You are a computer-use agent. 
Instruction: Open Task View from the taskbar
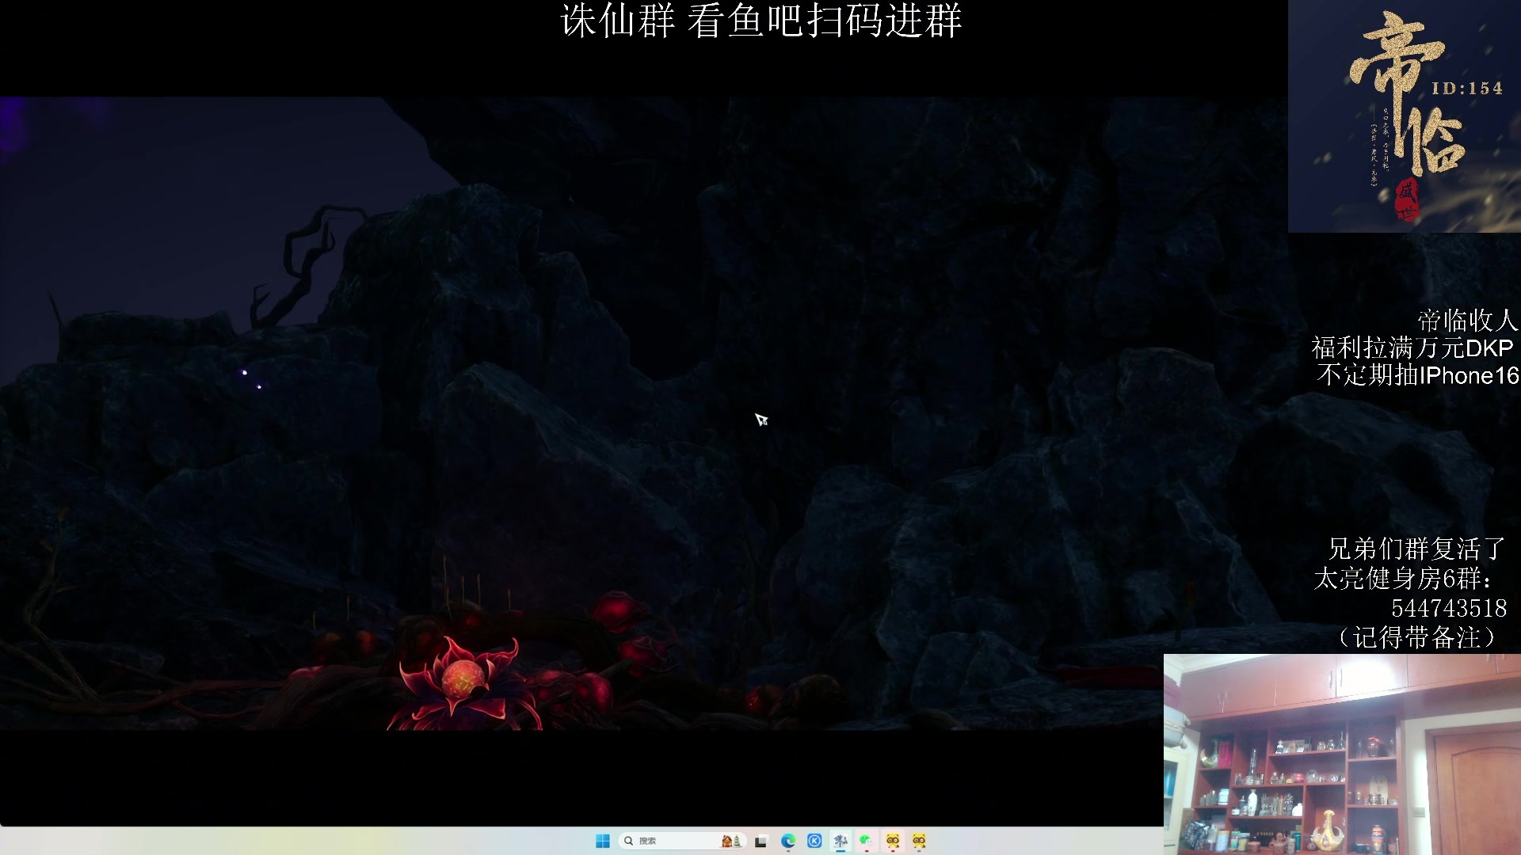[x=761, y=841]
